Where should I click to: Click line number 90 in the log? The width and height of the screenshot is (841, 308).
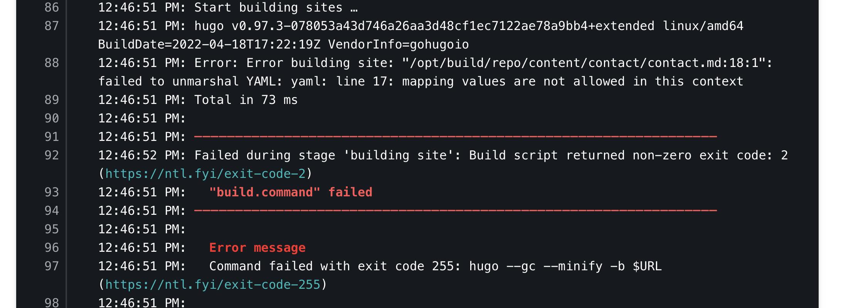pos(52,118)
